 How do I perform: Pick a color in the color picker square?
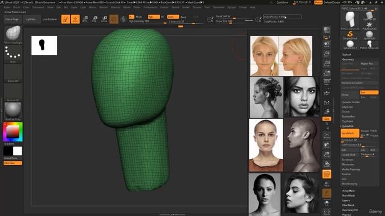(x=13, y=132)
